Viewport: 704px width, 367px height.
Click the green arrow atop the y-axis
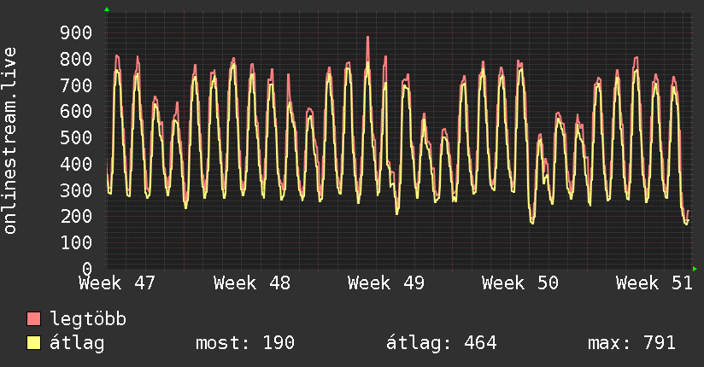pyautogui.click(x=107, y=9)
